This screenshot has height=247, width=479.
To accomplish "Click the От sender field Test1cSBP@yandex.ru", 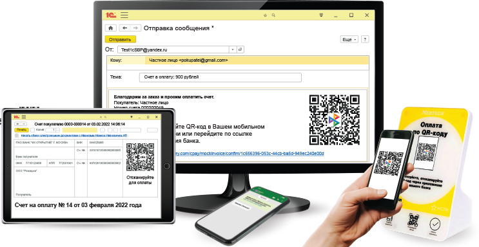I will [173, 50].
